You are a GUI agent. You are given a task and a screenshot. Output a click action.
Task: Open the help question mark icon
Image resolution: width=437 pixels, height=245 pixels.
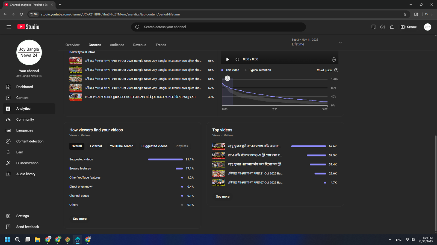pos(382,27)
